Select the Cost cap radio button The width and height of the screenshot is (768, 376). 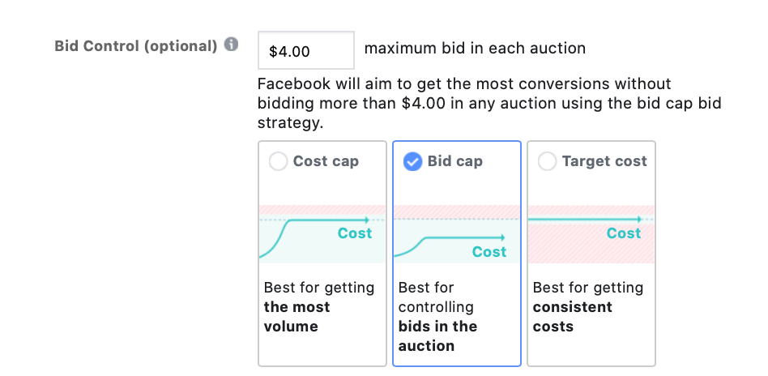(278, 161)
